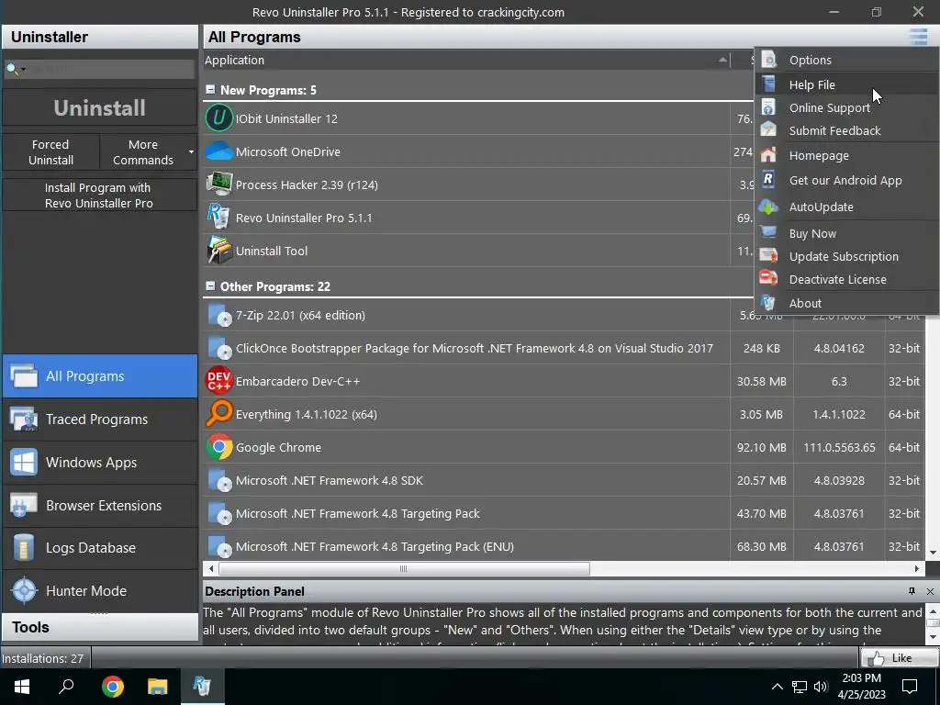
Task: Click the horizontal scrollbar thumb
Action: pos(404,569)
